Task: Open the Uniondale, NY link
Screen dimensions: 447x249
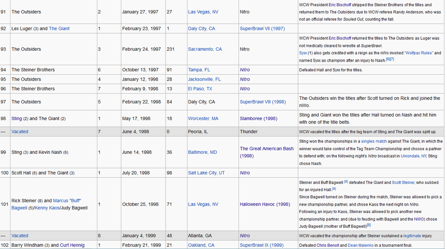Action: click(413, 156)
